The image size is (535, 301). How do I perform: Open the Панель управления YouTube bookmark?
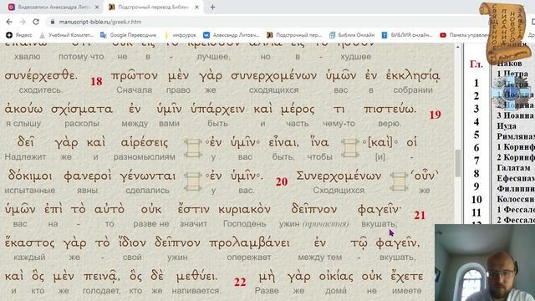pyautogui.click(x=465, y=35)
